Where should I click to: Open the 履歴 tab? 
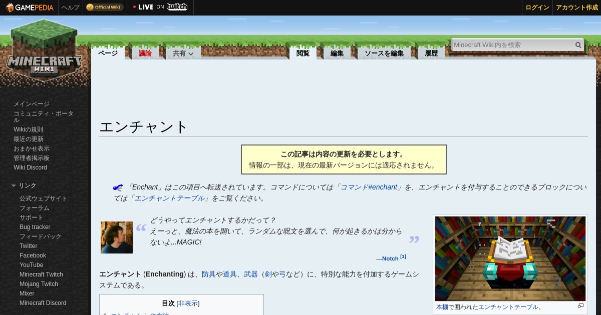pos(431,53)
